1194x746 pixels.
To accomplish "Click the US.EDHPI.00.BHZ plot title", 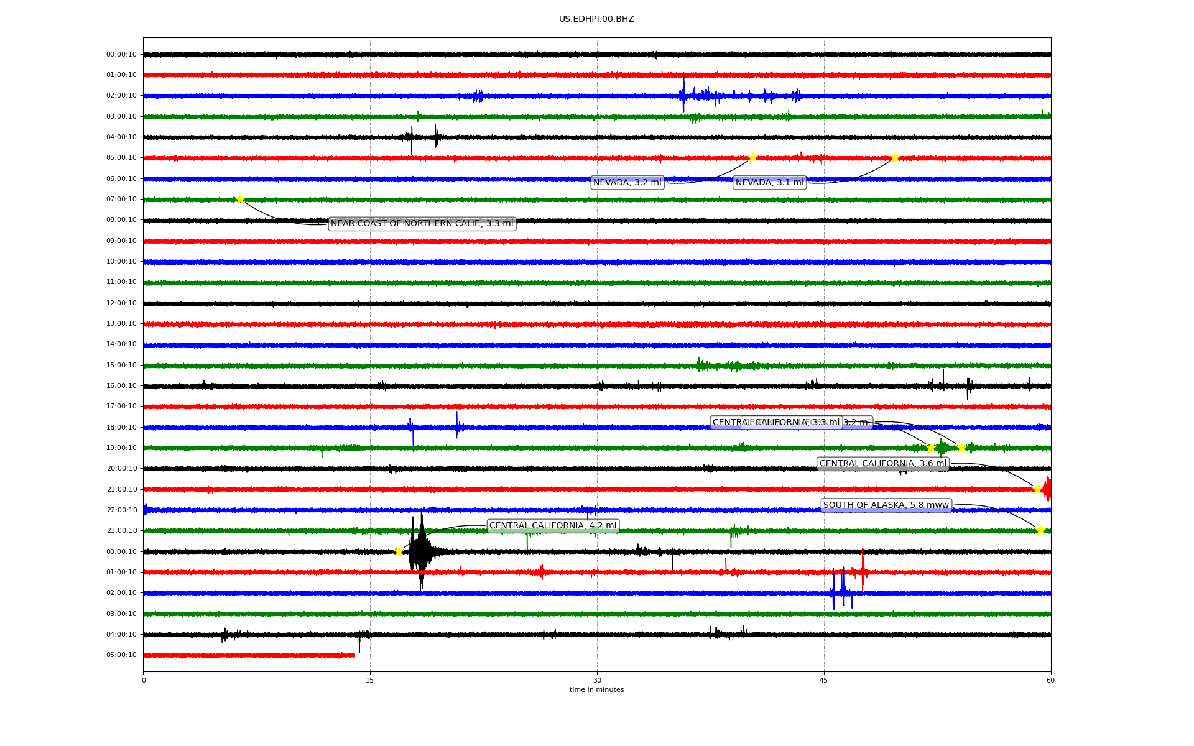I will 596,19.
